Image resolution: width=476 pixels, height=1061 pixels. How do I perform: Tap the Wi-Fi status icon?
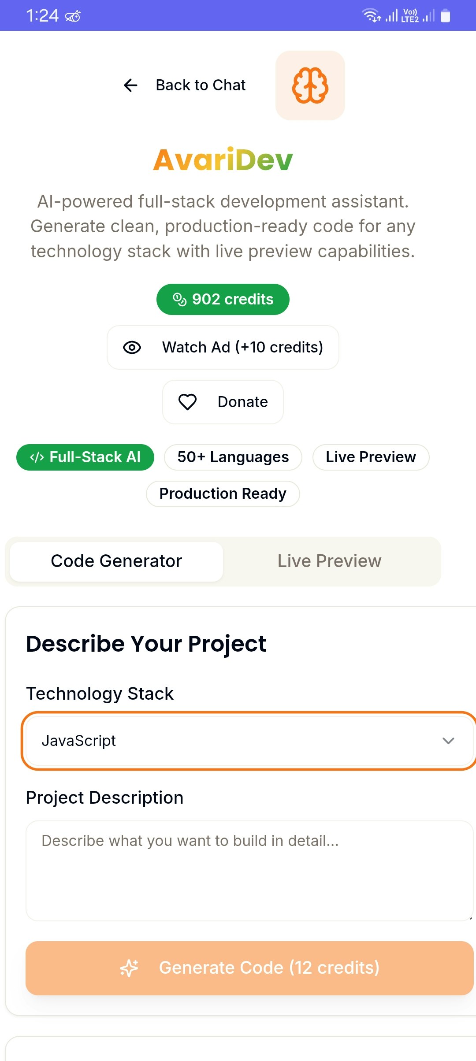click(371, 15)
